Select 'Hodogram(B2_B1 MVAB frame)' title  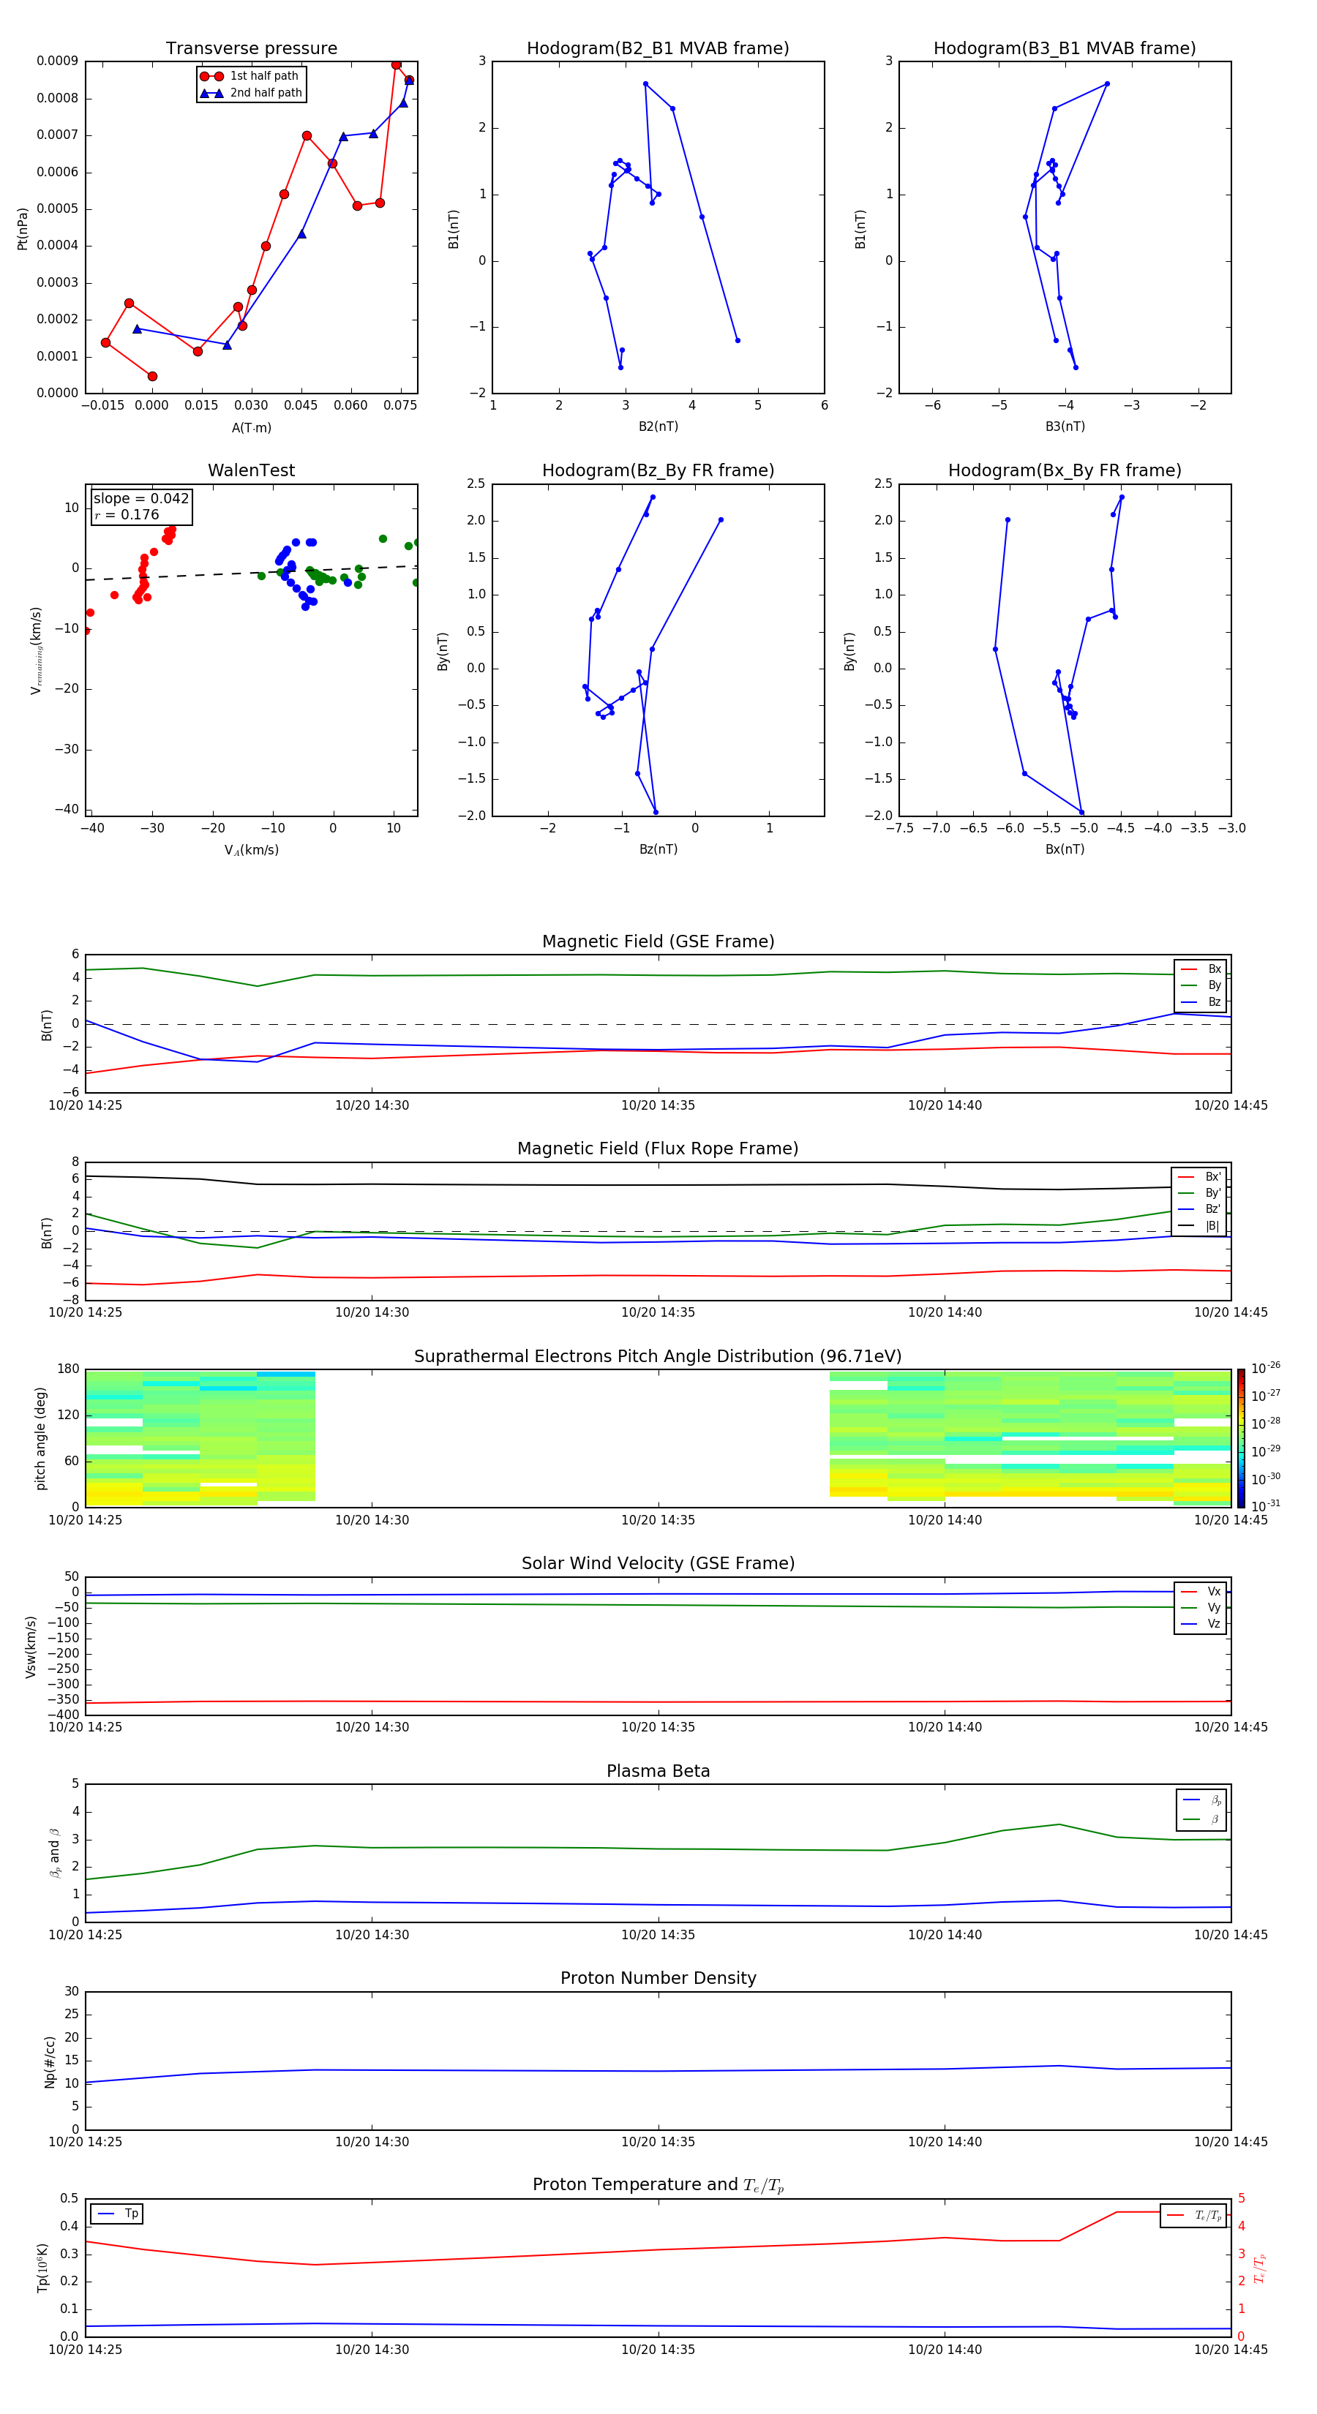click(658, 49)
